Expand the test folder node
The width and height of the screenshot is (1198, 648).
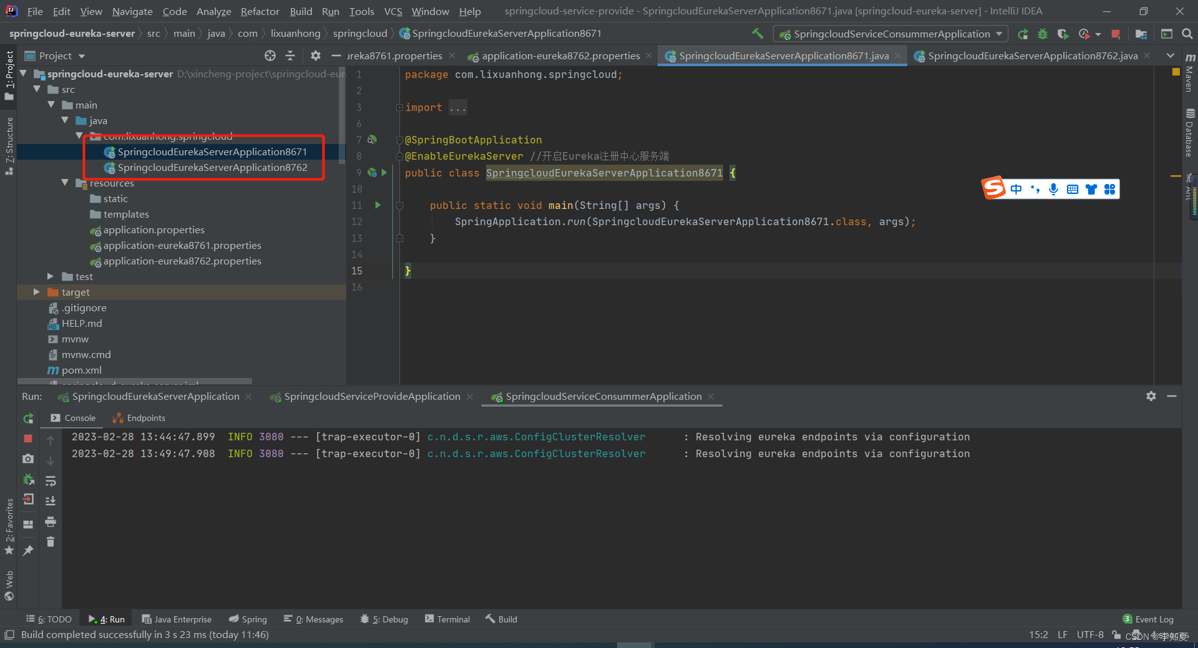click(x=51, y=276)
